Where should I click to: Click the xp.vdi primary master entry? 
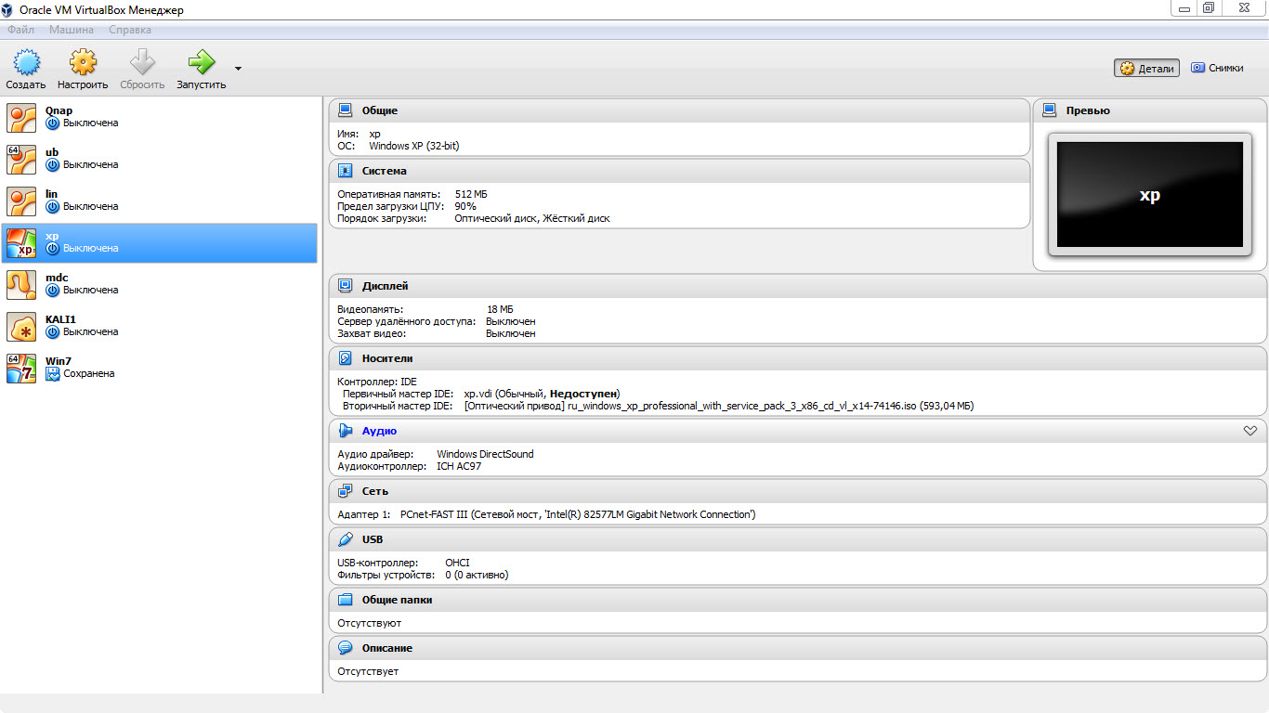(542, 394)
